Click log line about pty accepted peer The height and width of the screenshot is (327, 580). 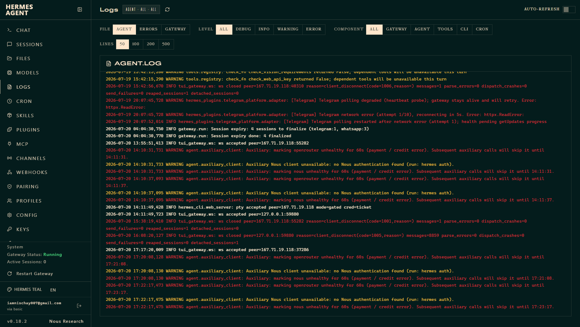[238, 207]
